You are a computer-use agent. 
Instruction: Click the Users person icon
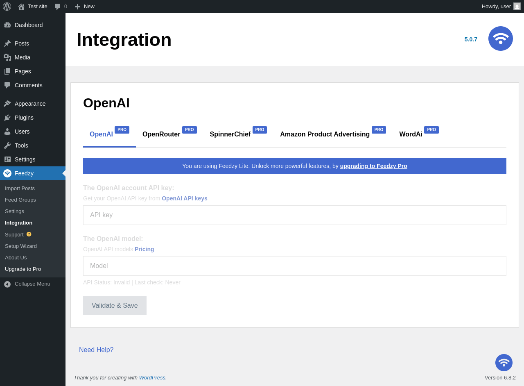(7, 132)
